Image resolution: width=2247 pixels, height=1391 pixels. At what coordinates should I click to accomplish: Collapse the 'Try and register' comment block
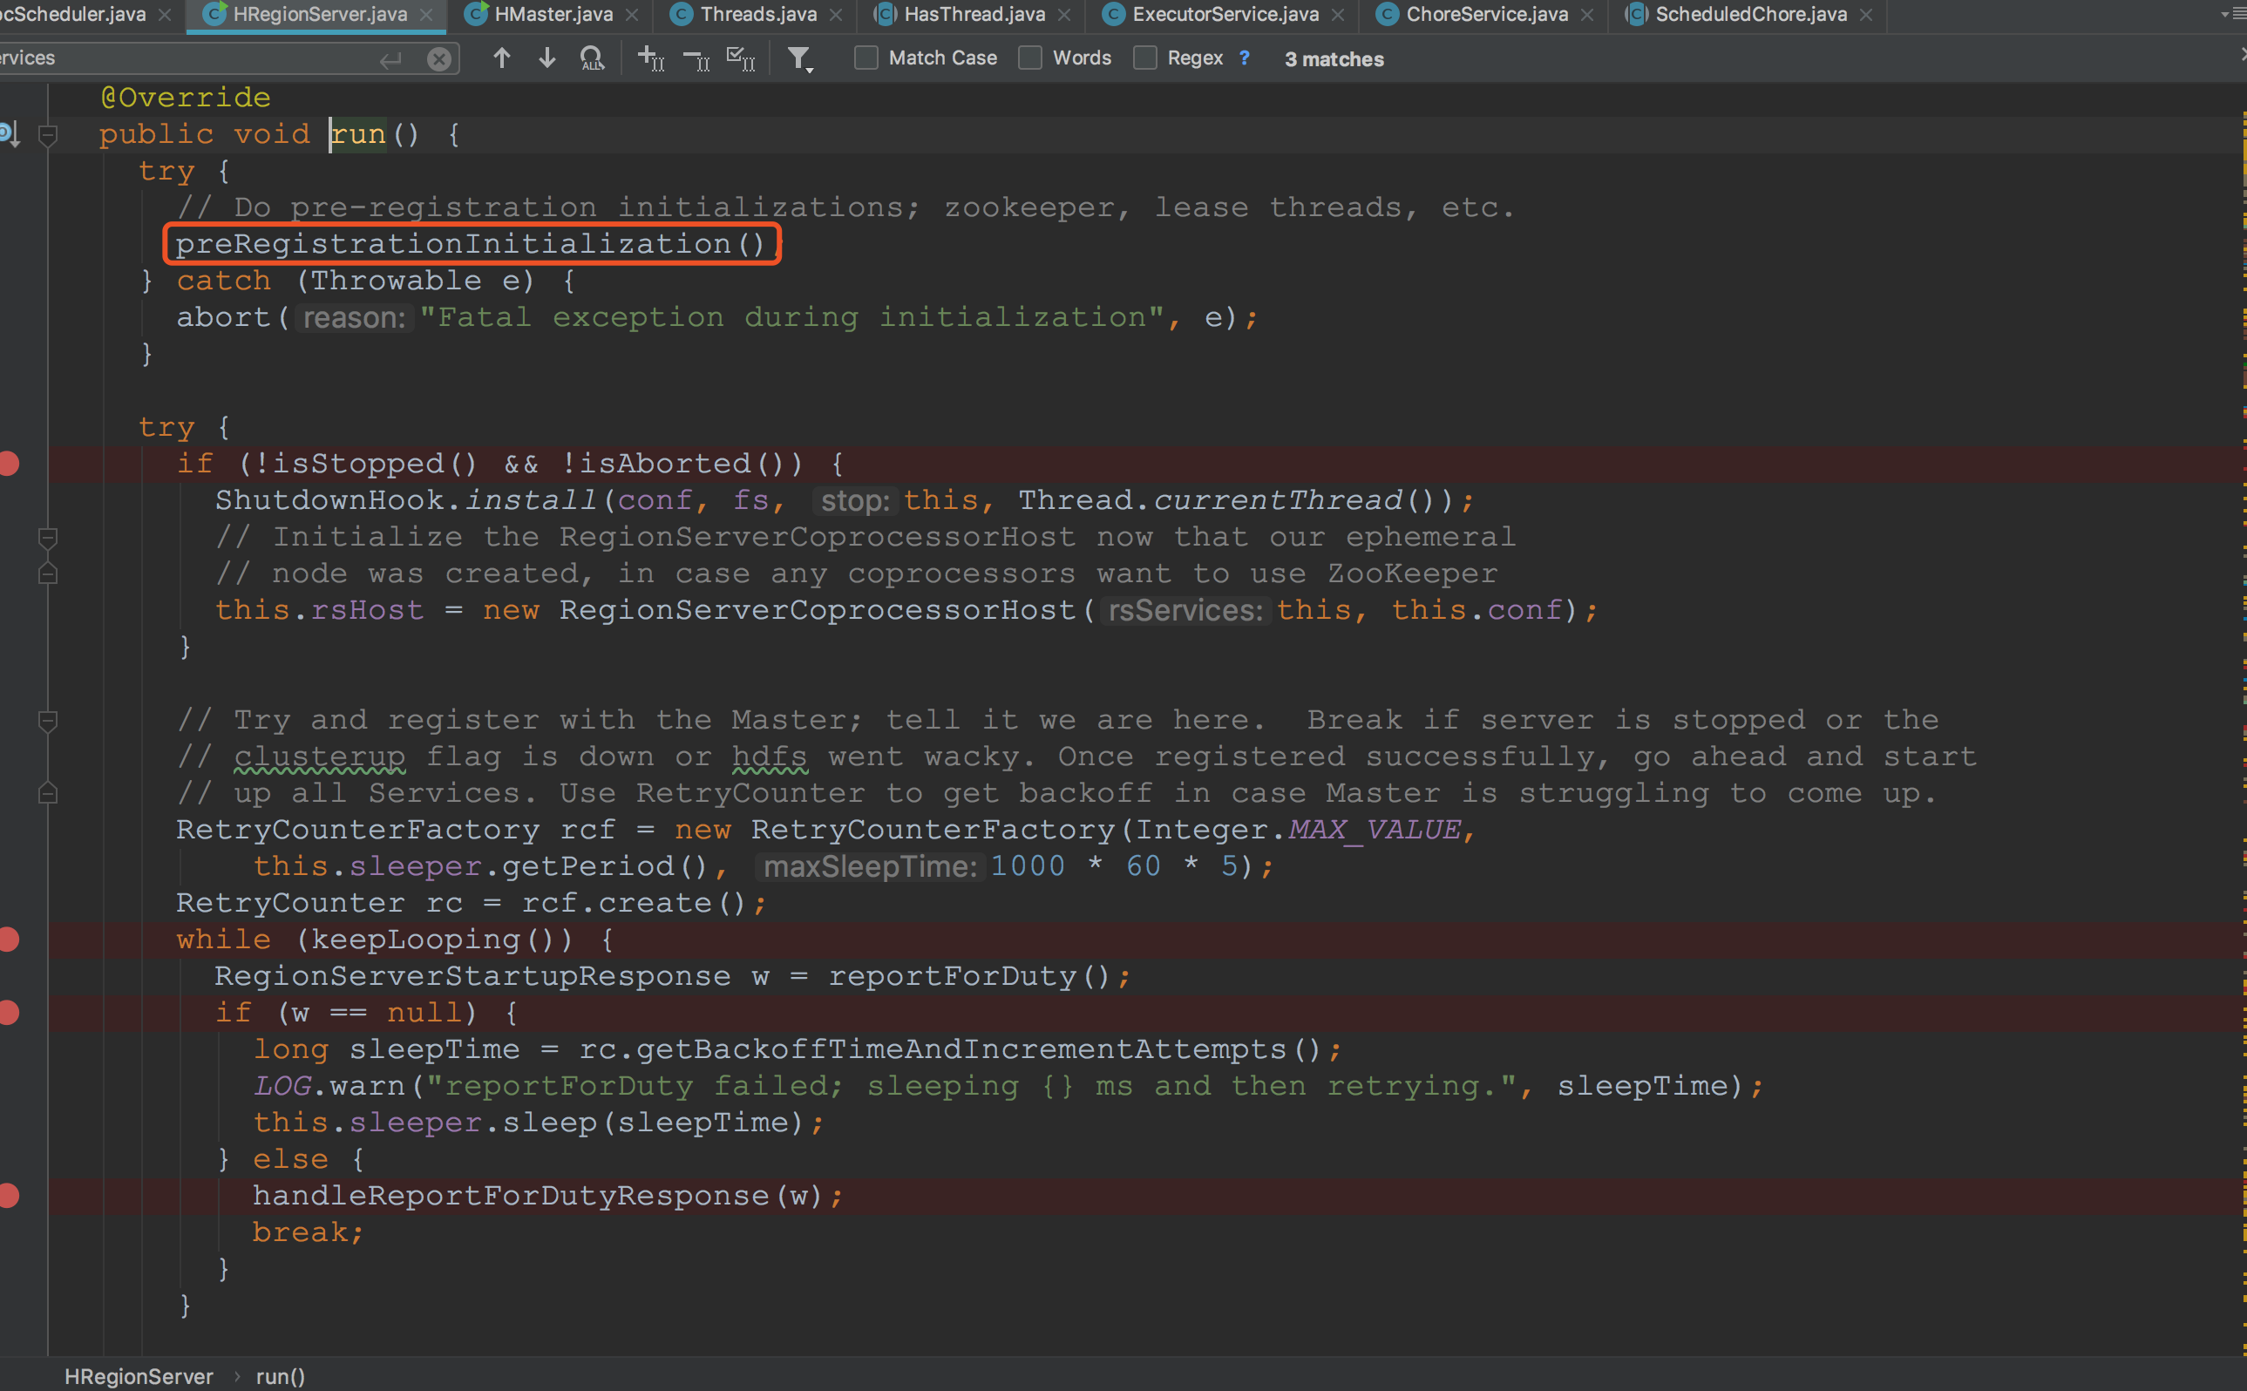coord(48,720)
